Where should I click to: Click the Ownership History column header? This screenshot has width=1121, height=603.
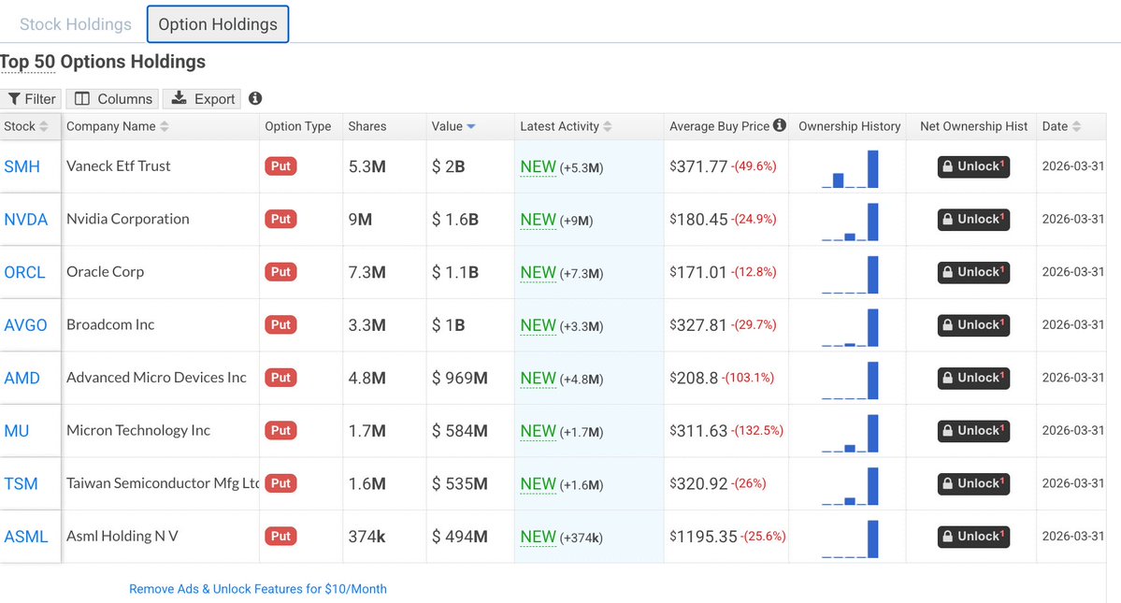pos(849,126)
